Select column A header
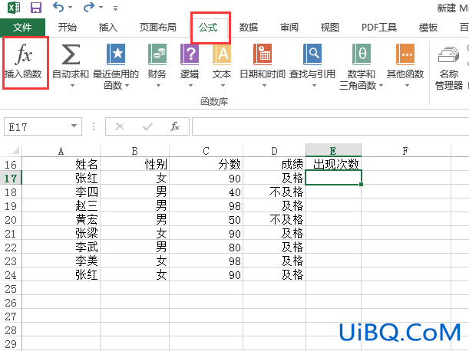469x351 pixels. tap(61, 151)
